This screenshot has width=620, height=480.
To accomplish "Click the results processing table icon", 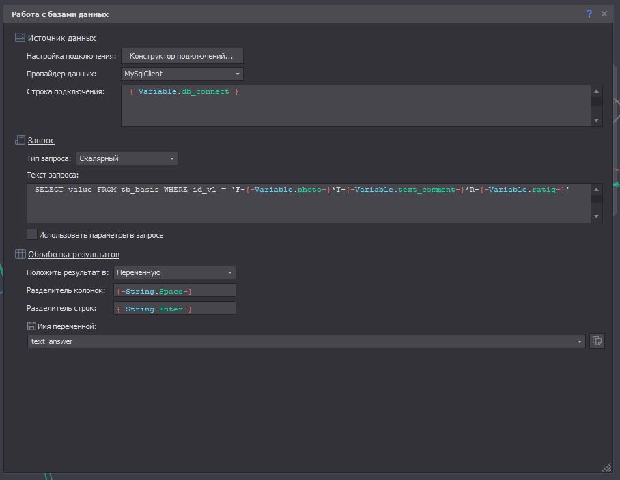I will pos(20,255).
